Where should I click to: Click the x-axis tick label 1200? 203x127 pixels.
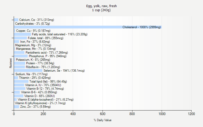(x=192, y=114)
